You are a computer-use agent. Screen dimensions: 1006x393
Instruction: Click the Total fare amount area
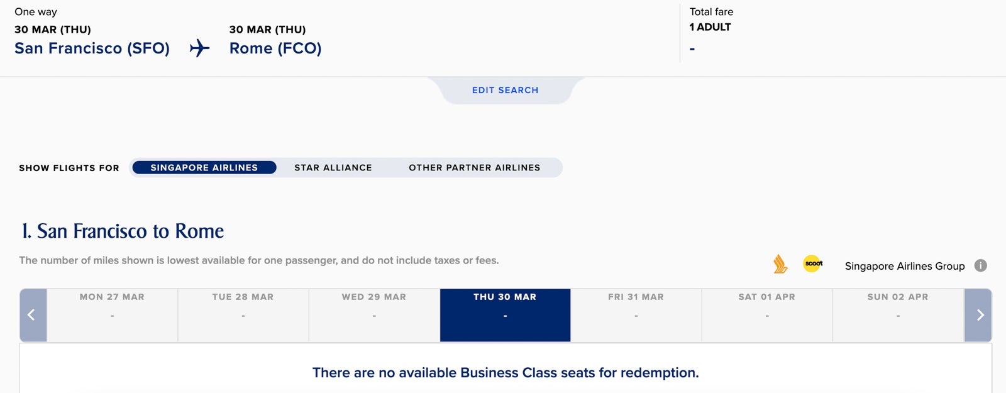(x=693, y=47)
